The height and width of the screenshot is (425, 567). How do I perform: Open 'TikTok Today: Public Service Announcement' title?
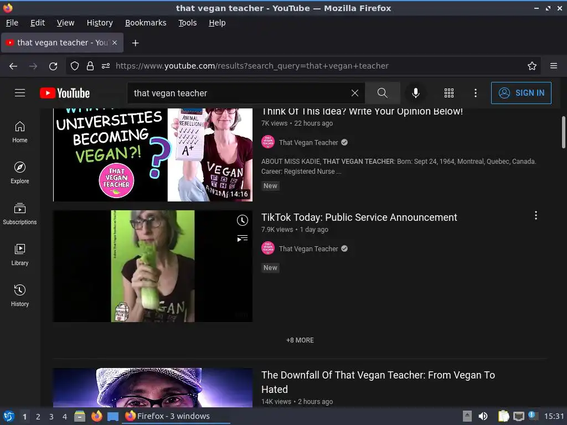tap(359, 217)
